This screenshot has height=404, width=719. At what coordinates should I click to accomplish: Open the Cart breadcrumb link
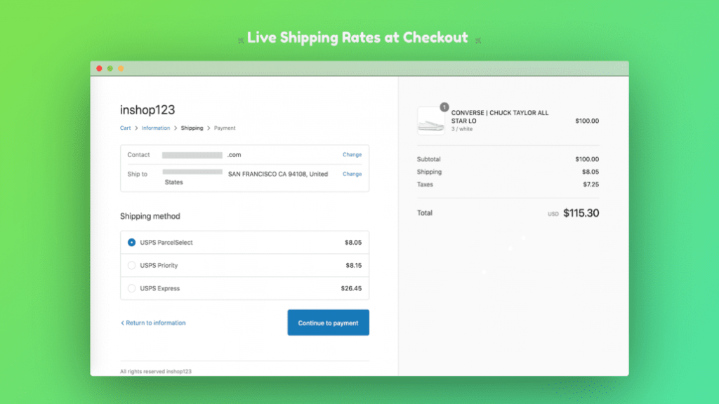point(125,128)
